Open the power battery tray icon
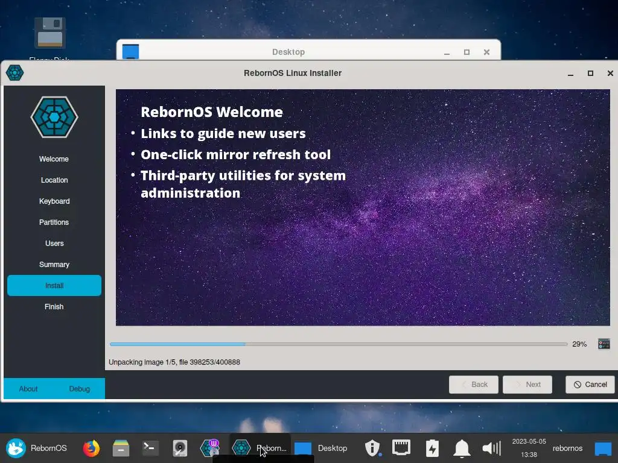Viewport: 618px width, 463px height. [432, 448]
